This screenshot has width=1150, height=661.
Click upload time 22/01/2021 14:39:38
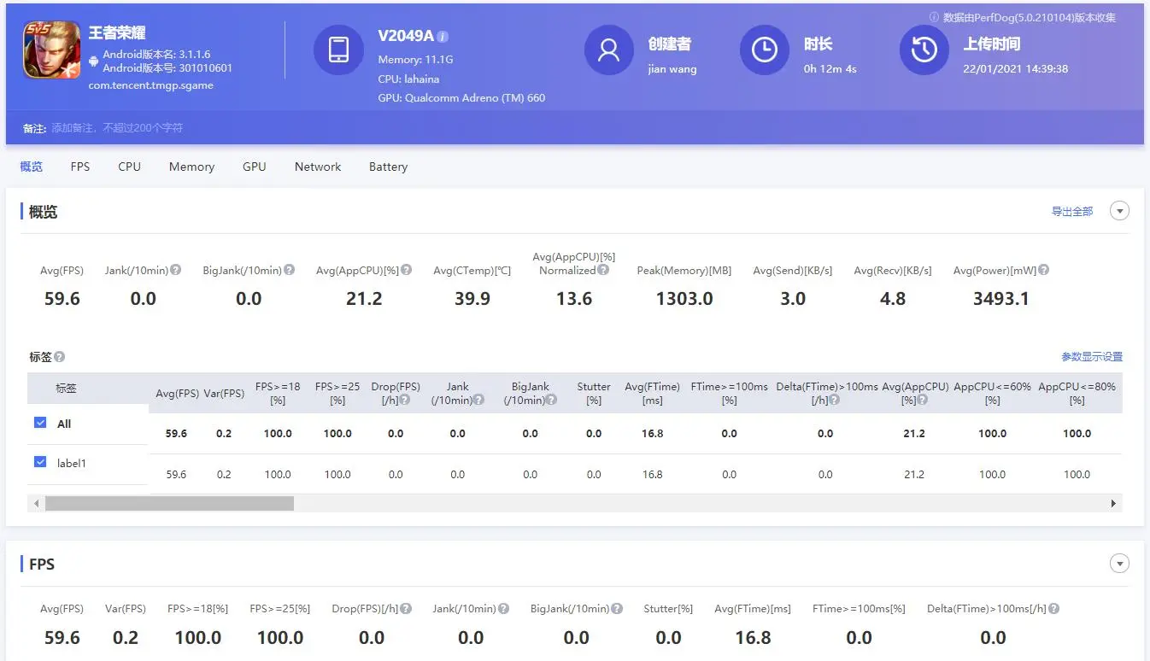pyautogui.click(x=1015, y=69)
